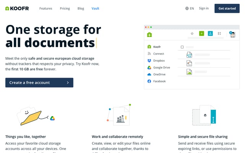Image resolution: width=245 pixels, height=153 pixels.
Task: Click the locked file sharing illustration
Action: tap(204, 115)
